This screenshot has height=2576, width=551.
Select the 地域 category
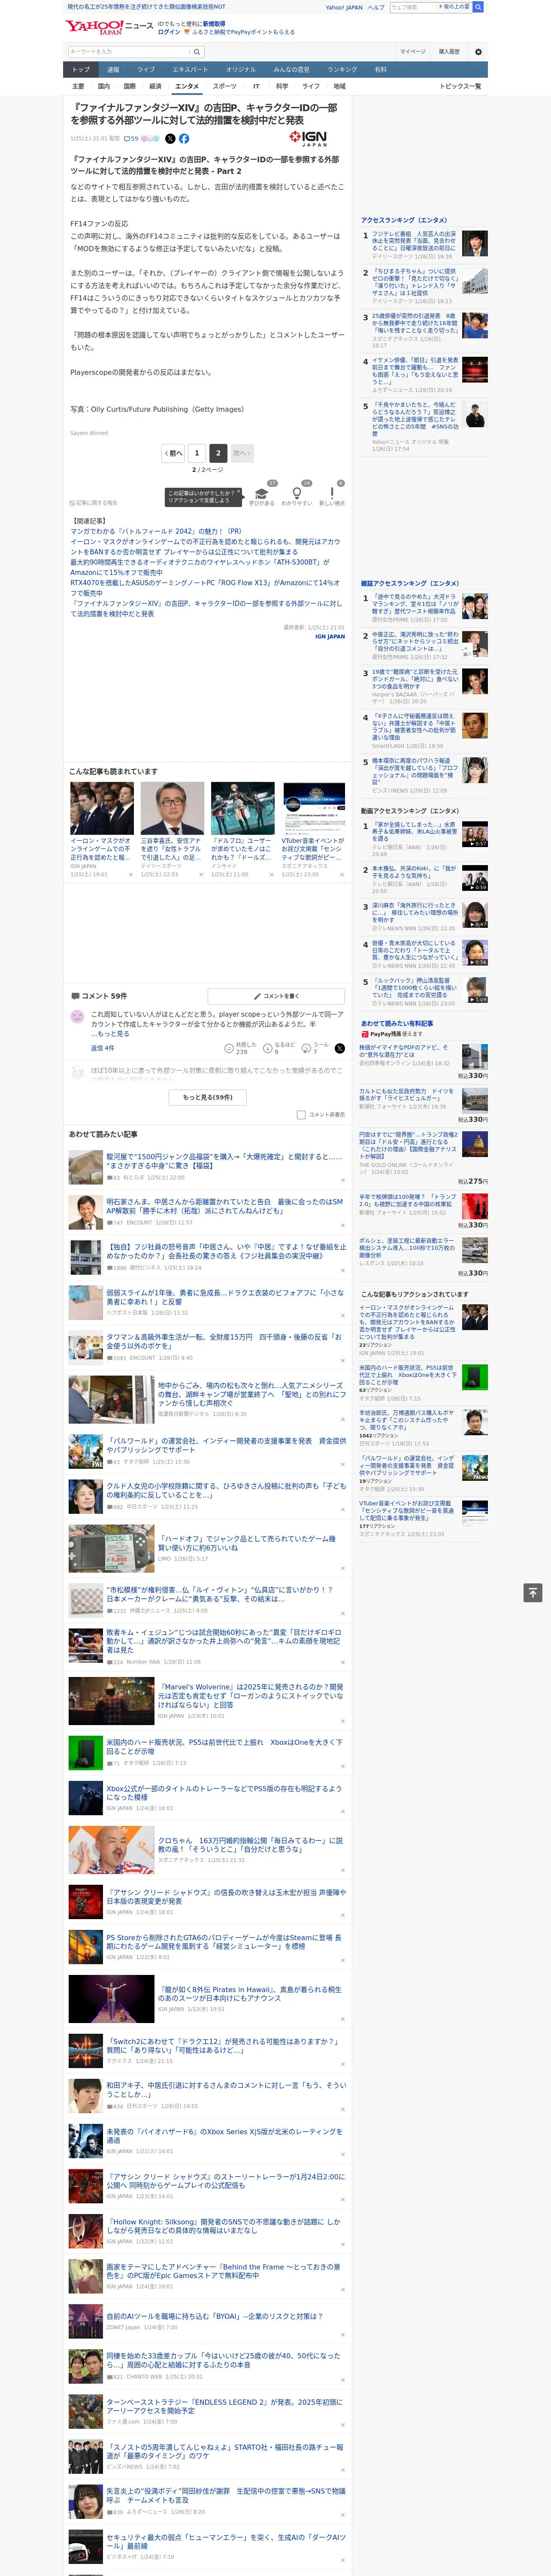click(340, 86)
